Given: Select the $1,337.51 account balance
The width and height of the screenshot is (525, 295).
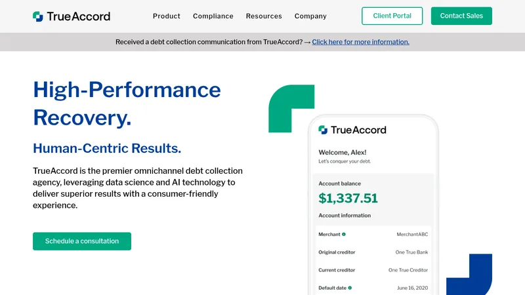Looking at the screenshot, I should click(x=348, y=199).
